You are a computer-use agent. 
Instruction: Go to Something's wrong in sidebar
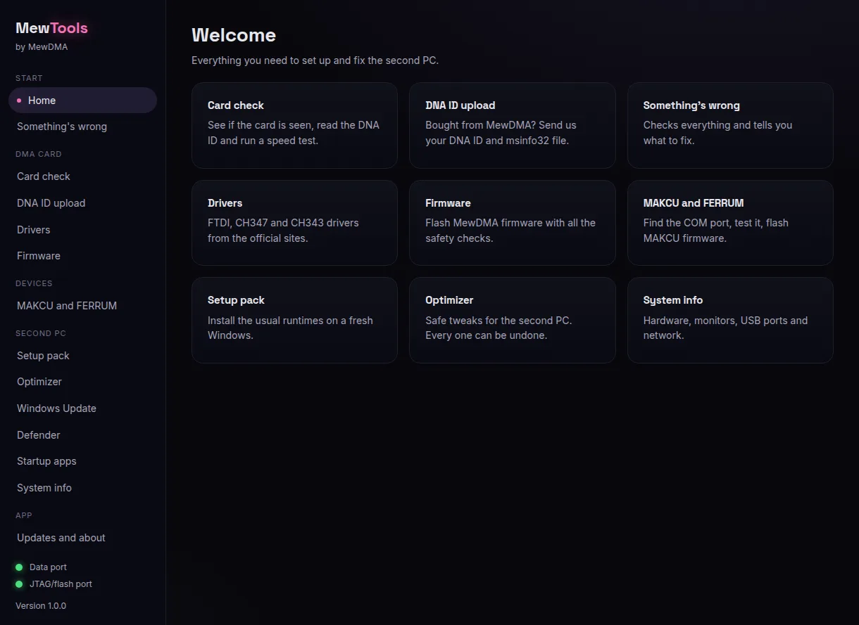click(x=82, y=127)
